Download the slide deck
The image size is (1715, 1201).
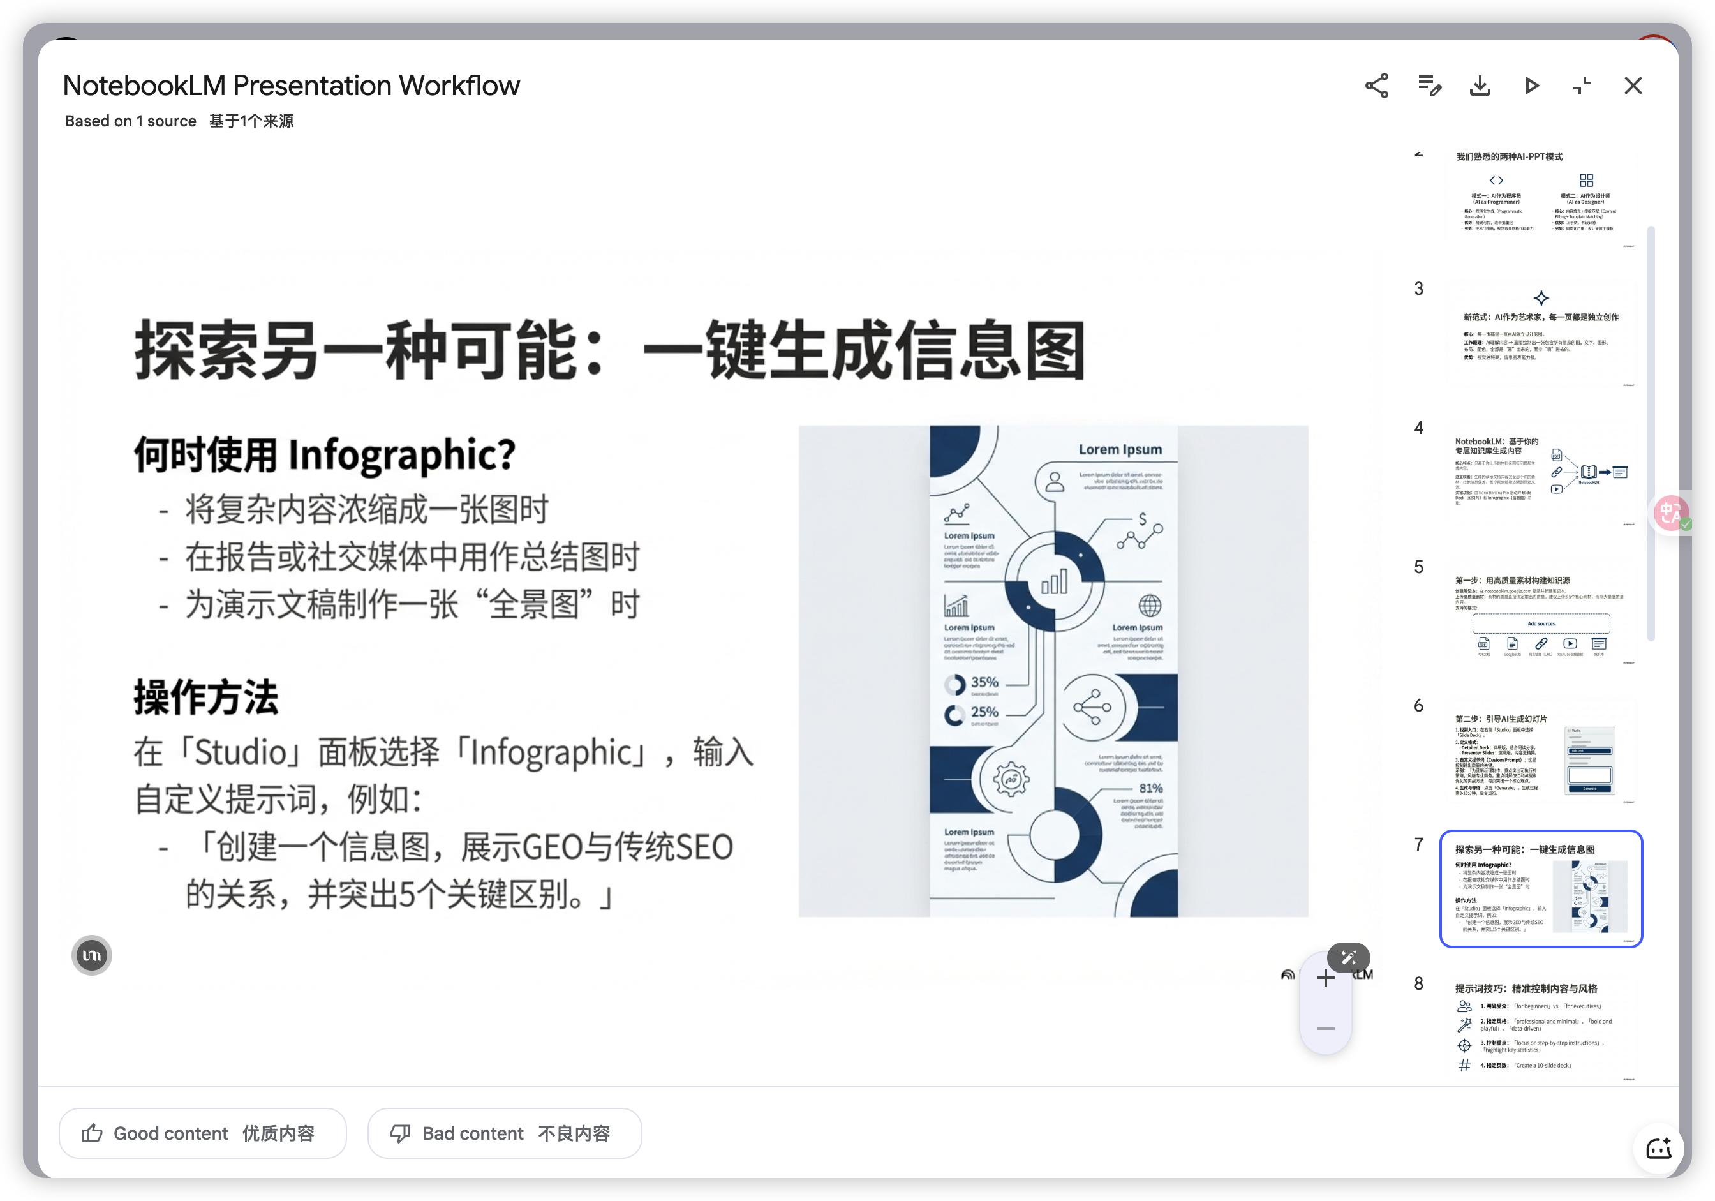pyautogui.click(x=1480, y=86)
